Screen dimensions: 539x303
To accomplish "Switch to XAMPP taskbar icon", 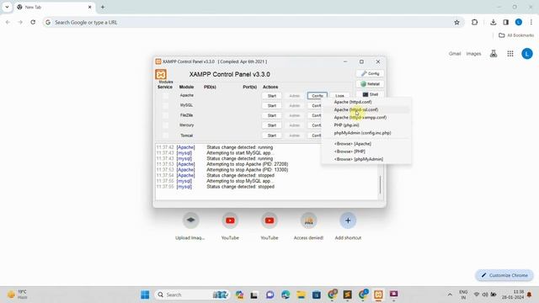I will (378, 295).
